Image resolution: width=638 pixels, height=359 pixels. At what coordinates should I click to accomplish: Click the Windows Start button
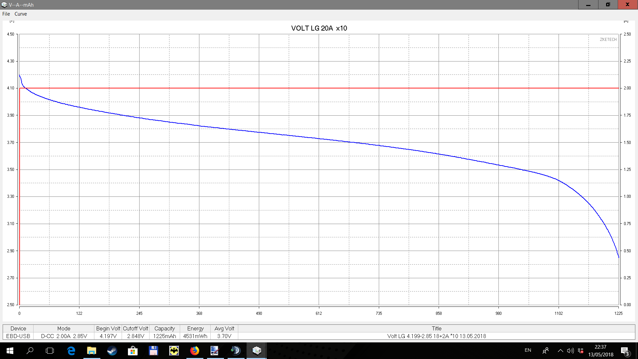[10, 351]
